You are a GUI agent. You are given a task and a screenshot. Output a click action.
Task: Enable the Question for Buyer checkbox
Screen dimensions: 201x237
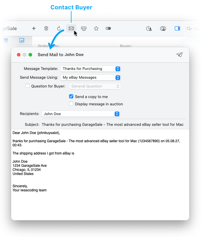[27, 86]
